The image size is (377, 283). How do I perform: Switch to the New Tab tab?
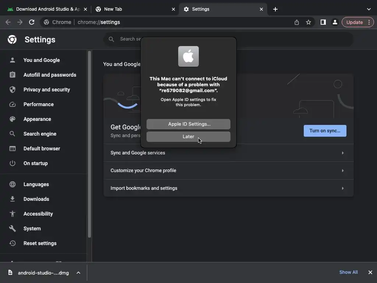click(x=135, y=9)
